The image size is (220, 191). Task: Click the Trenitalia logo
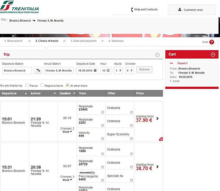(x=19, y=7)
